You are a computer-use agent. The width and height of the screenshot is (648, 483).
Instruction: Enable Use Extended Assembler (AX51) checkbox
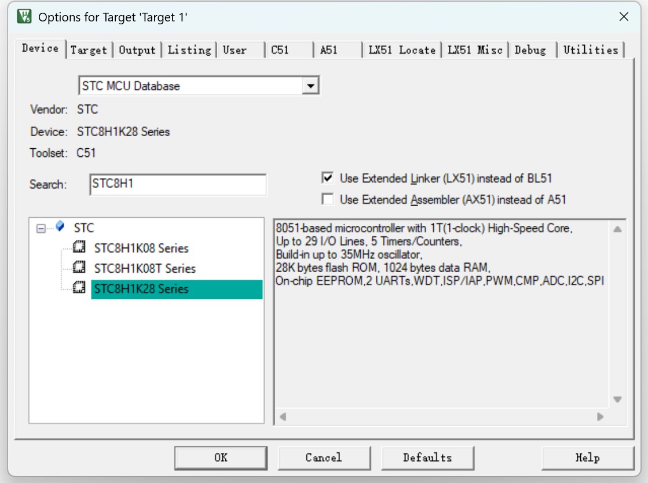(327, 200)
